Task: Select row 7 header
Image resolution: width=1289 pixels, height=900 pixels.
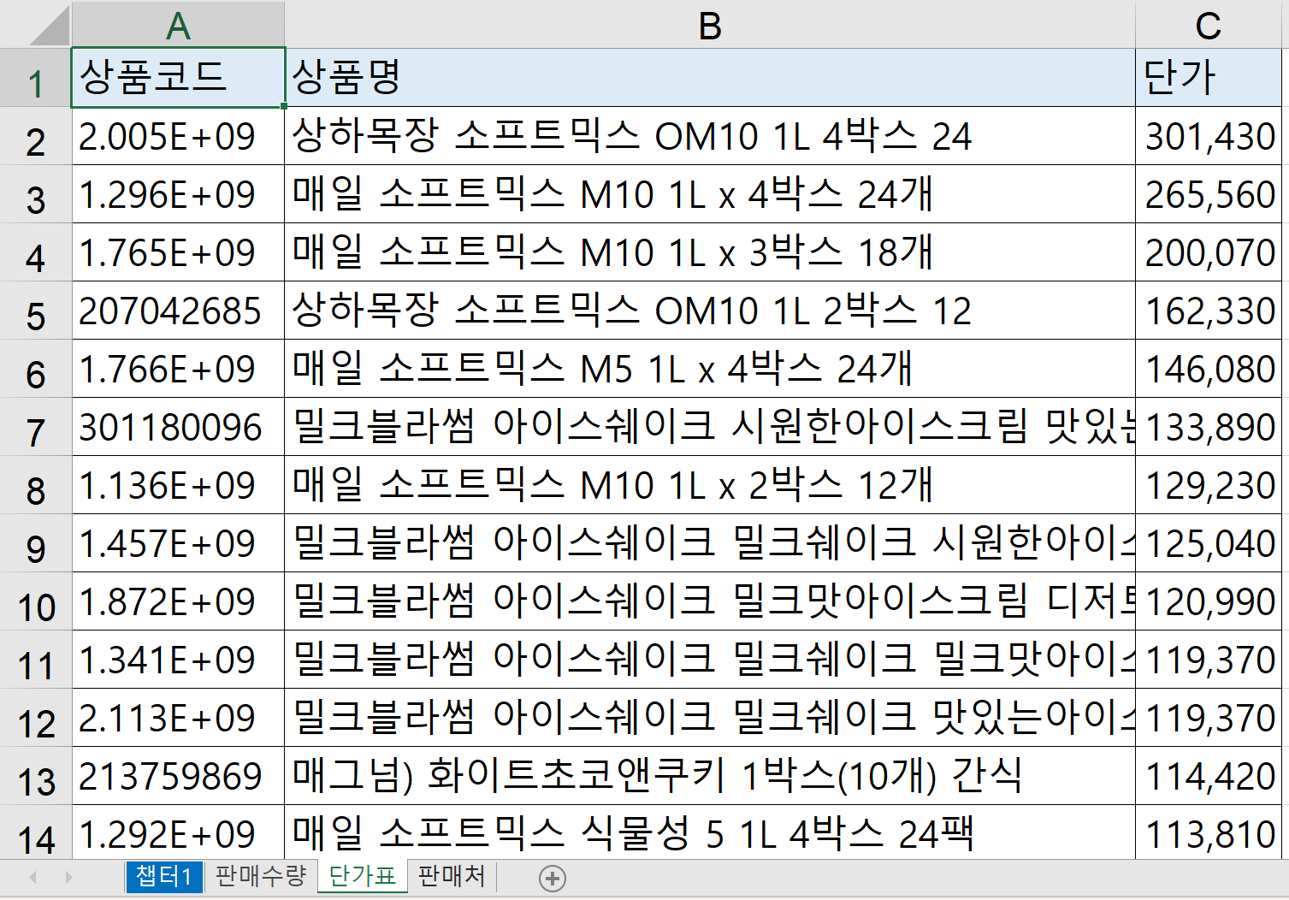Action: 35,427
